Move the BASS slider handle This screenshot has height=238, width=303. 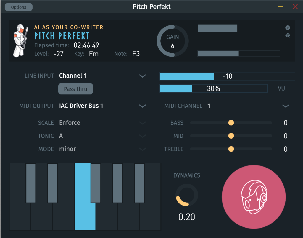[x=231, y=123]
